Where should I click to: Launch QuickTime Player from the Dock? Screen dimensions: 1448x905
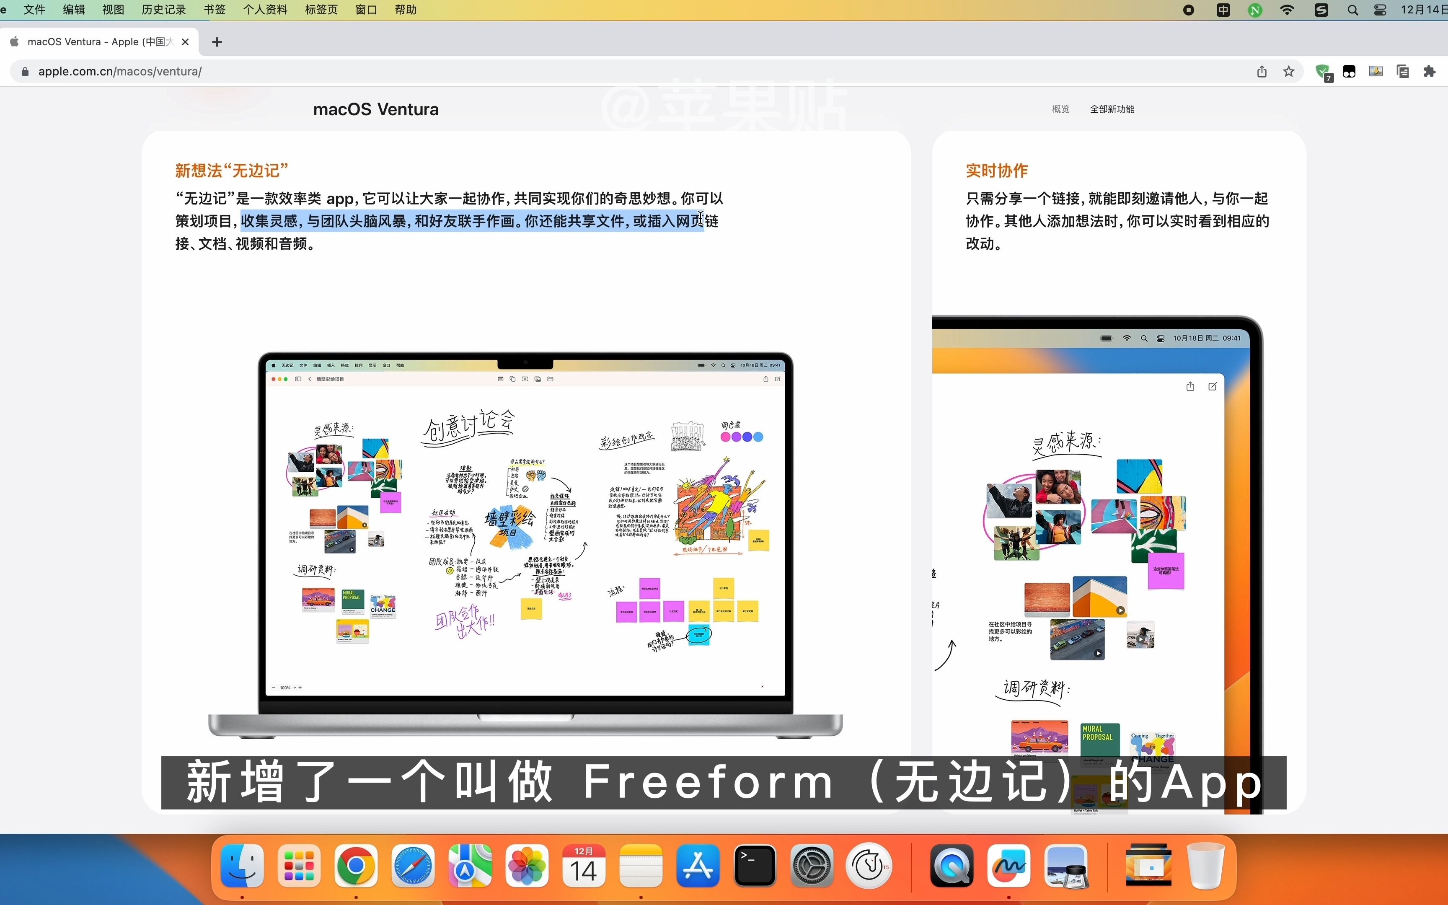tap(952, 866)
